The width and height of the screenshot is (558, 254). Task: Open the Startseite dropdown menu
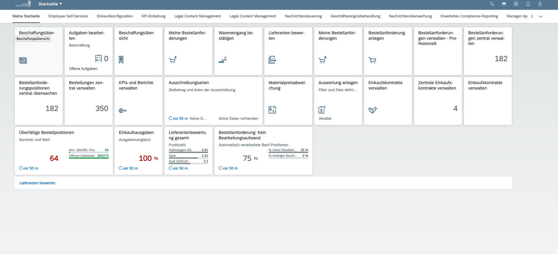[50, 4]
